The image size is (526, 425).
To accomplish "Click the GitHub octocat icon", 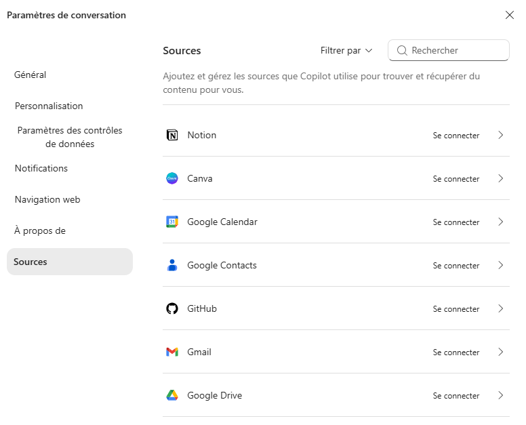I will (x=172, y=308).
